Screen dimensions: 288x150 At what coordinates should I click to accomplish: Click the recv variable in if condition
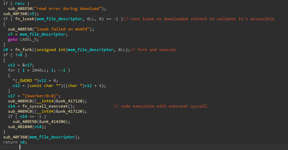(20, 3)
